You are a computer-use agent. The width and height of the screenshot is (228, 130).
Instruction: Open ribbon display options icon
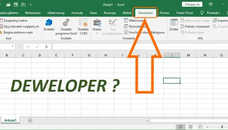pyautogui.click(x=211, y=4)
